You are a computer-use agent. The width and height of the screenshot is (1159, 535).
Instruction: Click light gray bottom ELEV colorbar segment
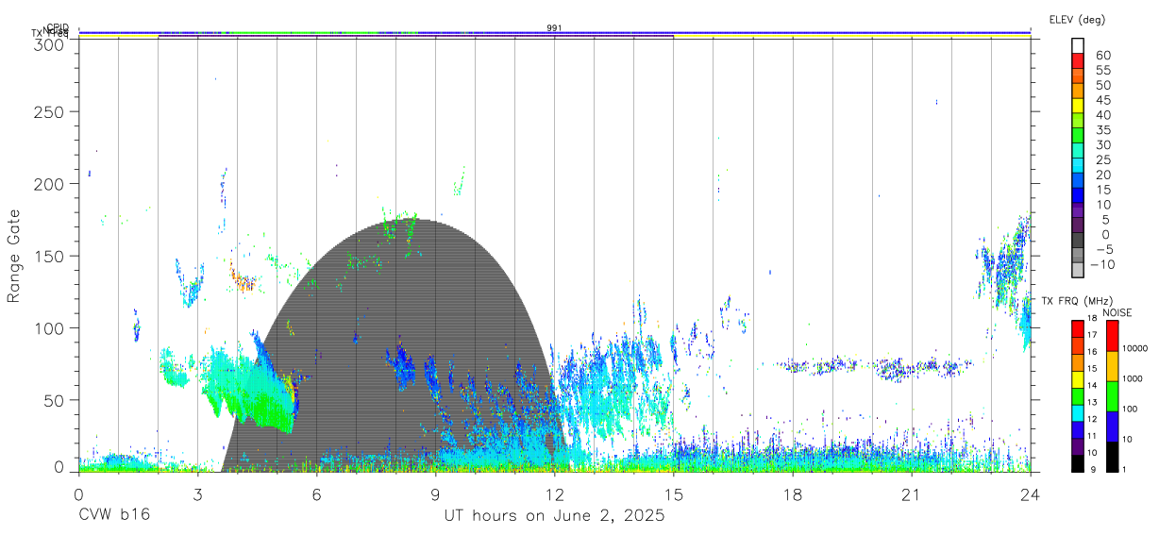pos(1078,271)
